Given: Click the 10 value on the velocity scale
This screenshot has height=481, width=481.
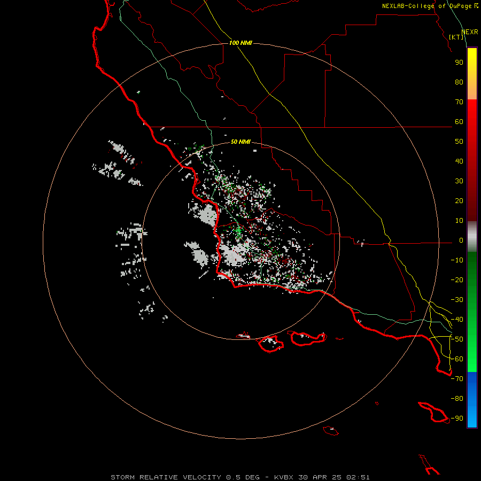Looking at the screenshot, I should click(x=459, y=221).
